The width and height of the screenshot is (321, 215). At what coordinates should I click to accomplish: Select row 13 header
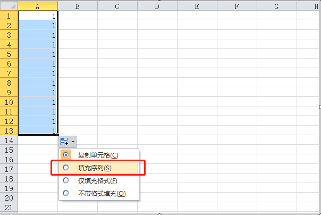pos(9,130)
